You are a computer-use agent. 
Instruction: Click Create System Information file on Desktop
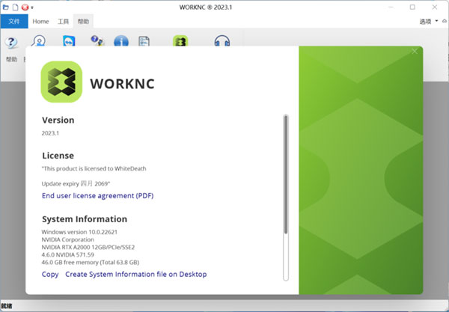coord(136,275)
